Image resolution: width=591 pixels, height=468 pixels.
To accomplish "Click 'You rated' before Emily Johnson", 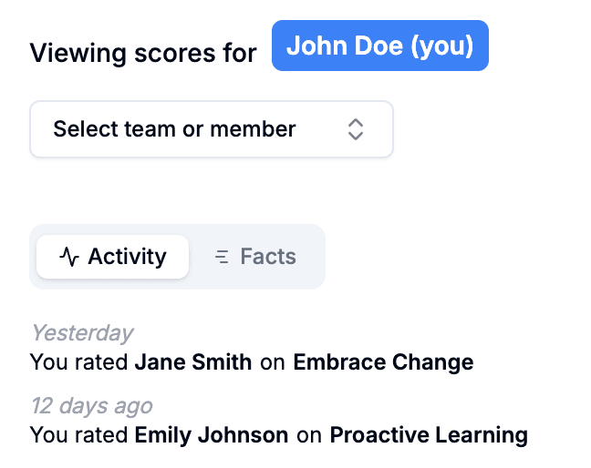I will coord(78,435).
